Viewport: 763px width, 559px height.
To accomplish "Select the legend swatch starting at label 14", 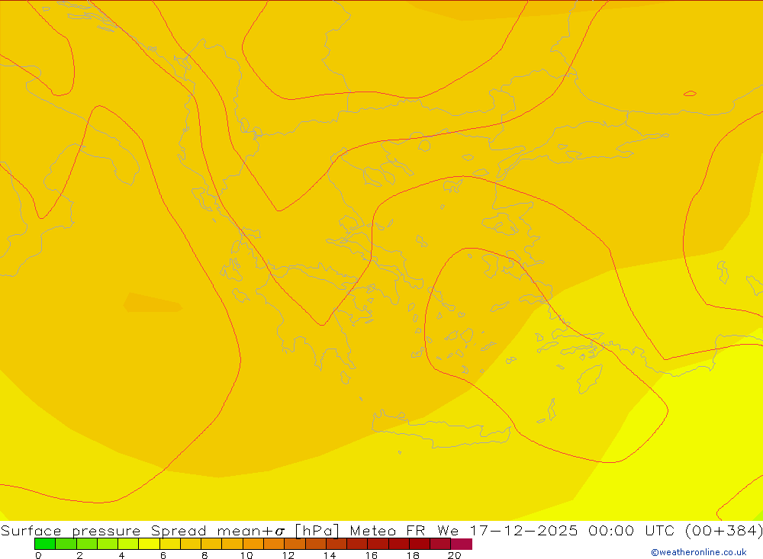I will coord(336,544).
